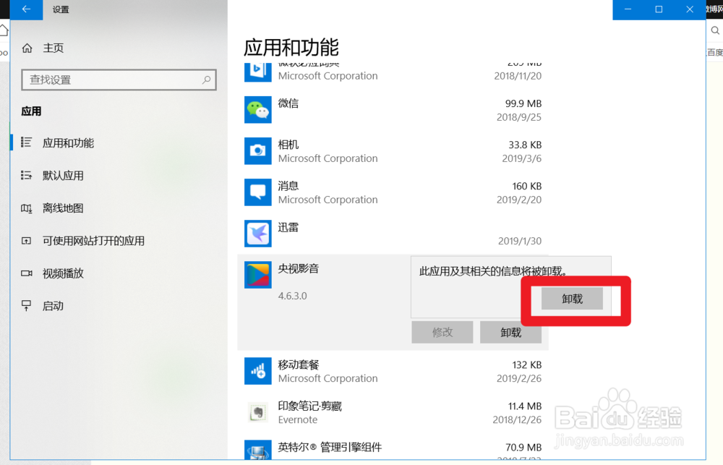Image resolution: width=723 pixels, height=465 pixels.
Task: Click the 查找设置 search field
Action: [x=119, y=80]
